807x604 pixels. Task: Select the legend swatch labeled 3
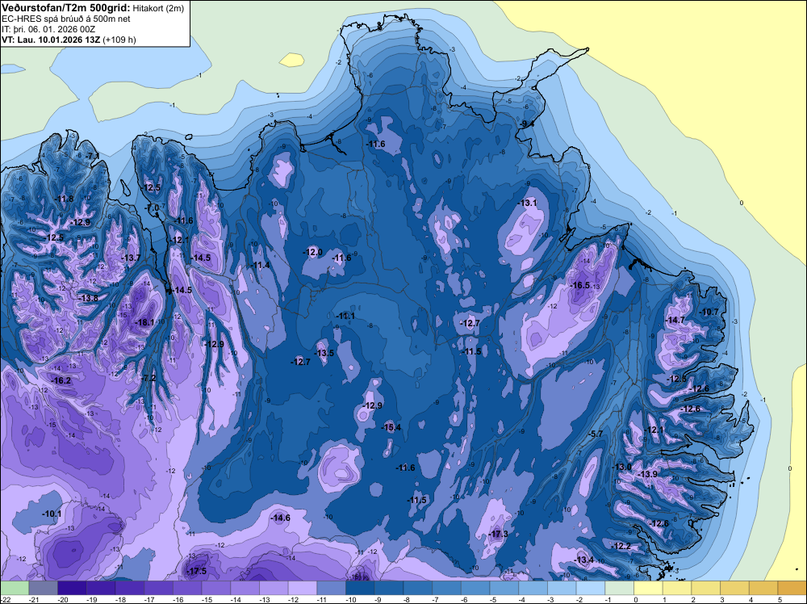735,588
